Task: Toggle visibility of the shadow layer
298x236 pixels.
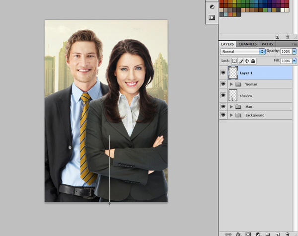Action: (x=223, y=95)
